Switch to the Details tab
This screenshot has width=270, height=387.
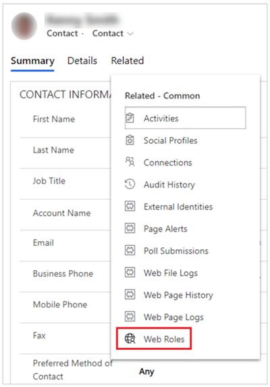click(82, 61)
